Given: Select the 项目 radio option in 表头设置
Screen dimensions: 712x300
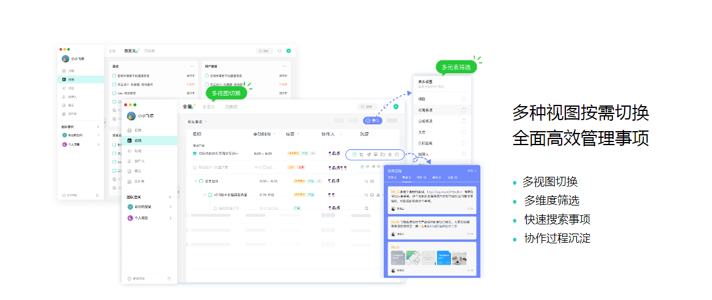Looking at the screenshot, I should coord(464,99).
